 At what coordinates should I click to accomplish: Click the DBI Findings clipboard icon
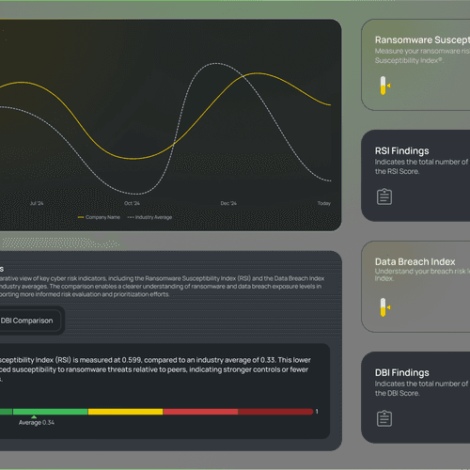pyautogui.click(x=384, y=418)
